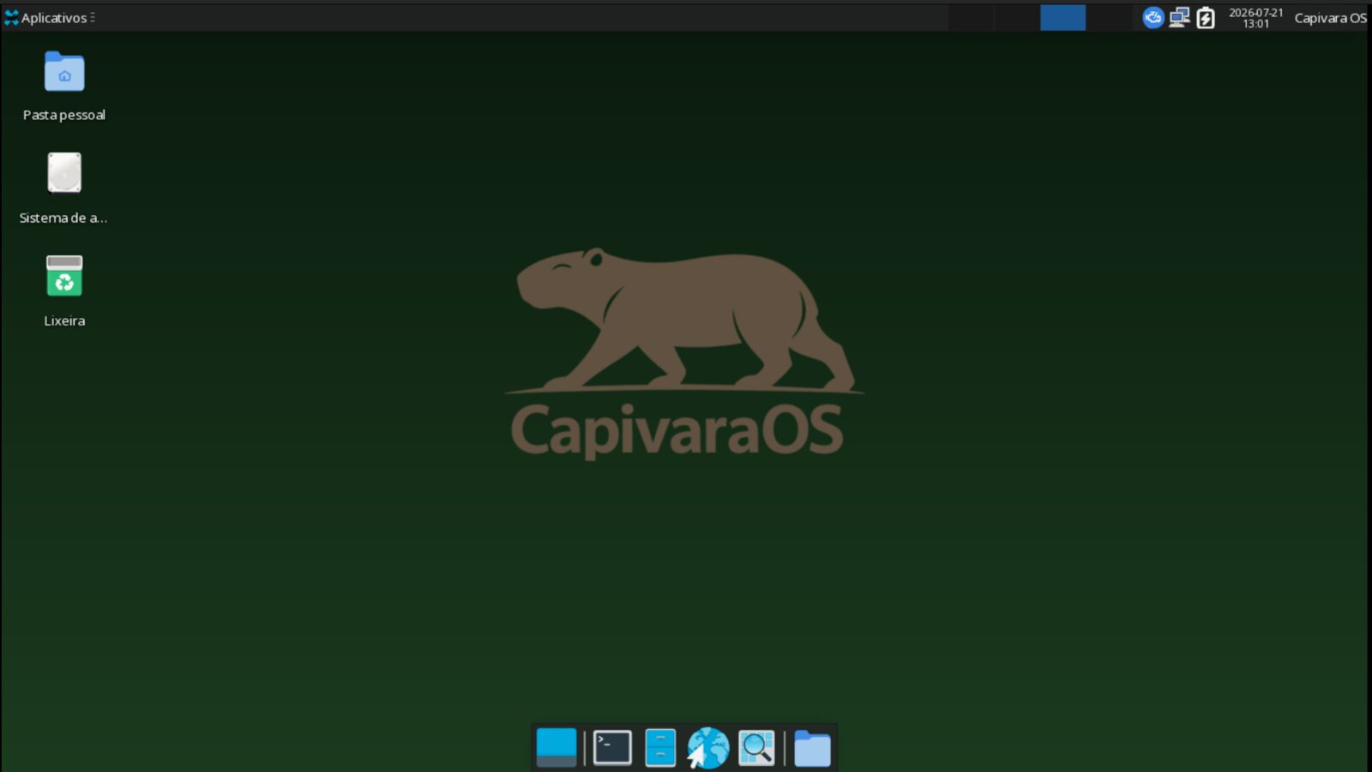Image resolution: width=1372 pixels, height=772 pixels.
Task: Click the blue update notifier tray icon
Action: pos(1153,17)
